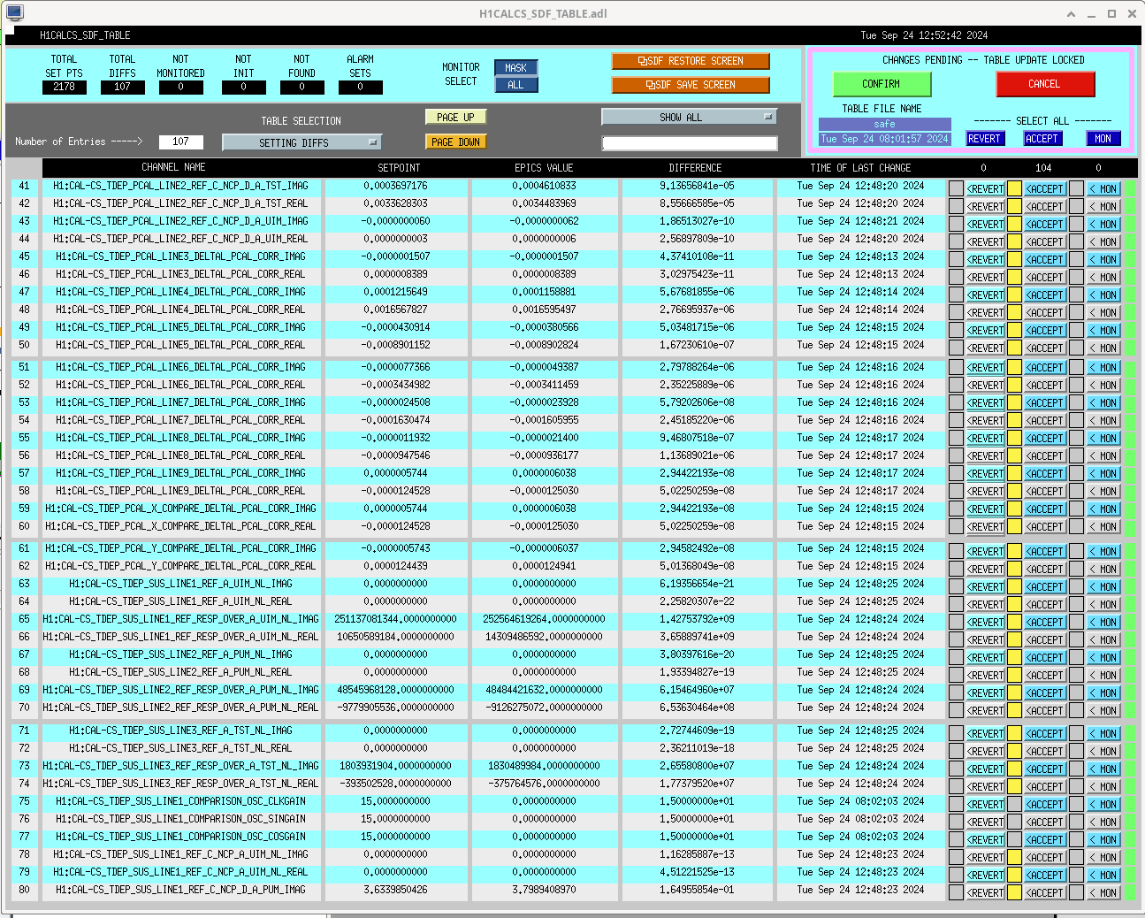Select channel H1:CAL-CS_TDEP_PCAL_LINE9_DELTAL_PCAL_CORR_REAL

tap(180, 491)
